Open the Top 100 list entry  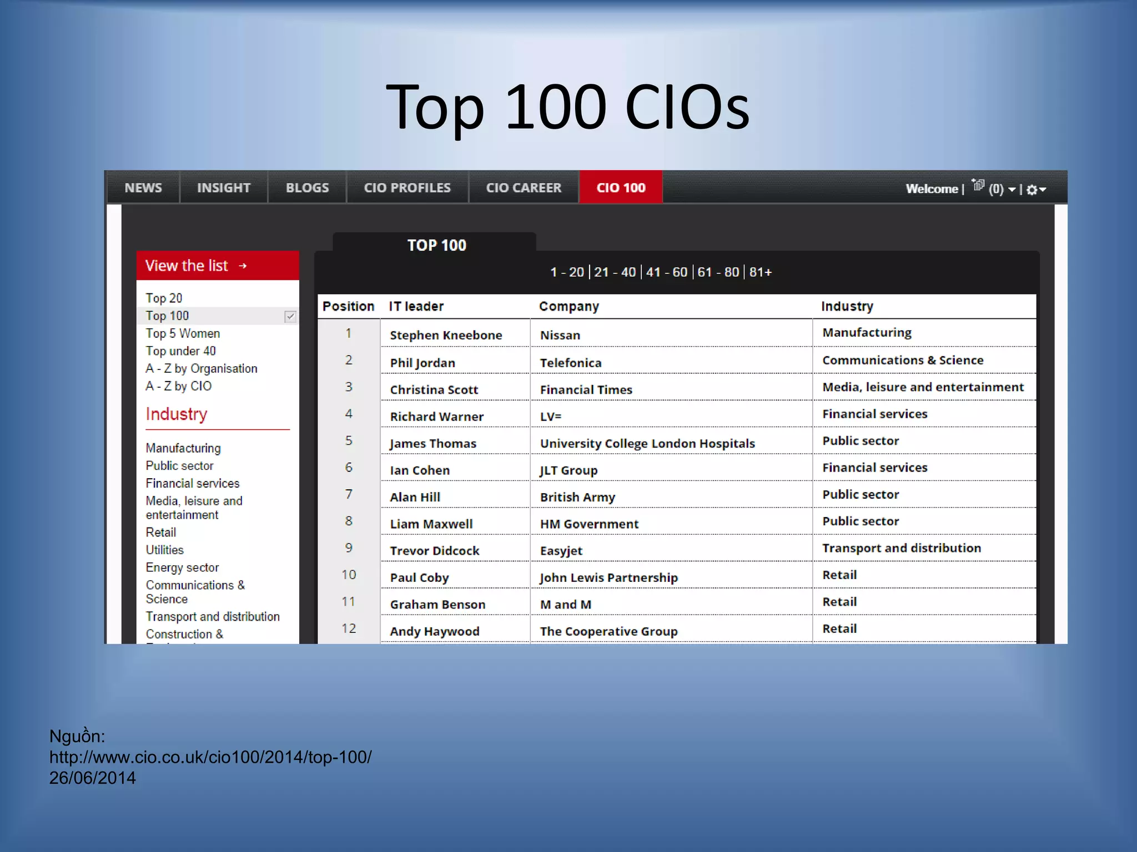click(x=167, y=316)
